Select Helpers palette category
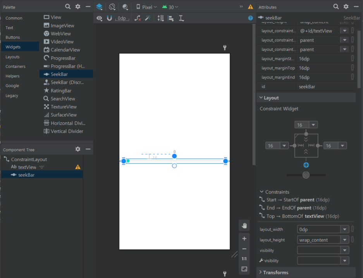 (12, 76)
